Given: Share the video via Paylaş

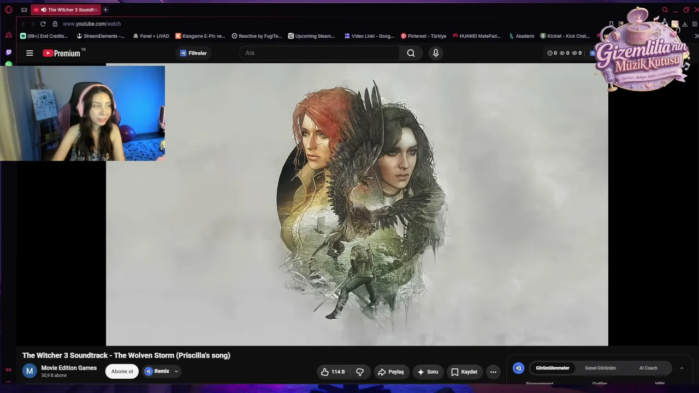Looking at the screenshot, I should [x=391, y=372].
